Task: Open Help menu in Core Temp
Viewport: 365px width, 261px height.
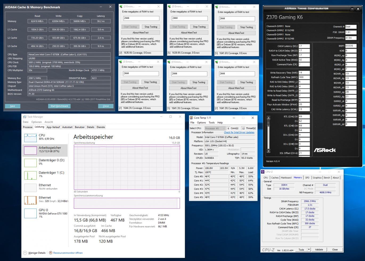Action: (220, 123)
